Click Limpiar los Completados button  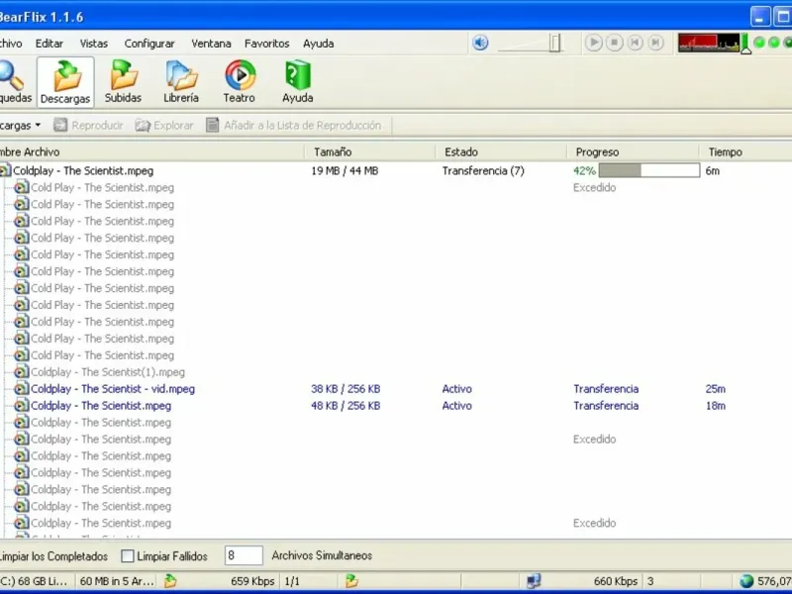(x=53, y=556)
